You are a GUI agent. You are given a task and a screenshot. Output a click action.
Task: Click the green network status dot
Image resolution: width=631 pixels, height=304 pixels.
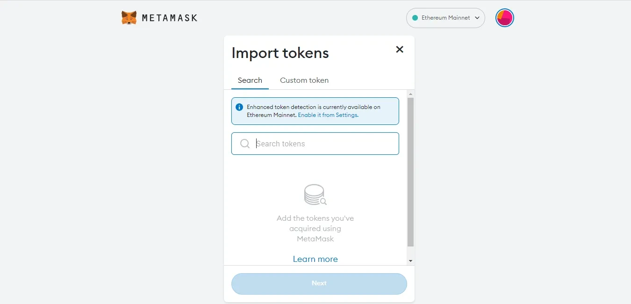pyautogui.click(x=415, y=18)
